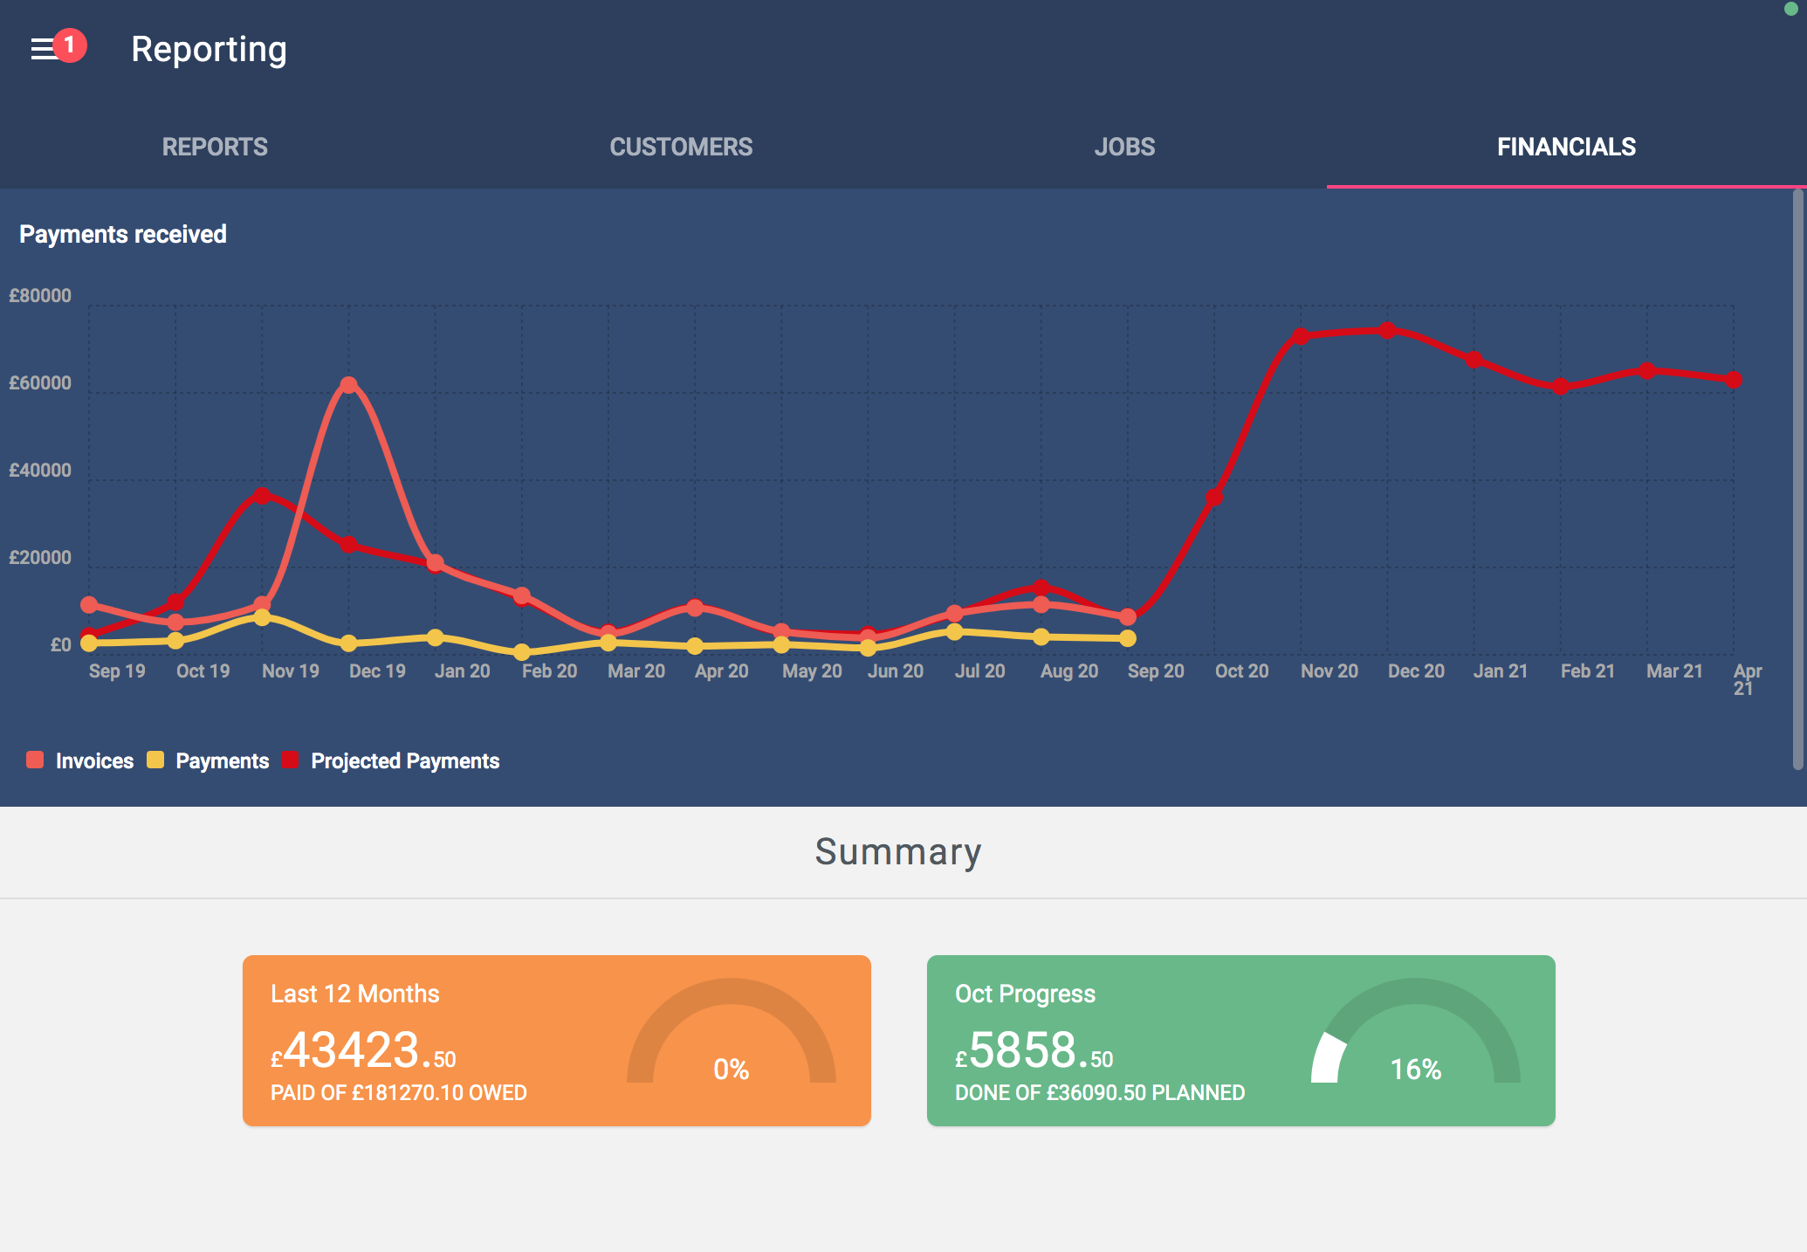Viewport: 1807px width, 1252px height.
Task: Select the Financials tab
Action: pos(1566,147)
